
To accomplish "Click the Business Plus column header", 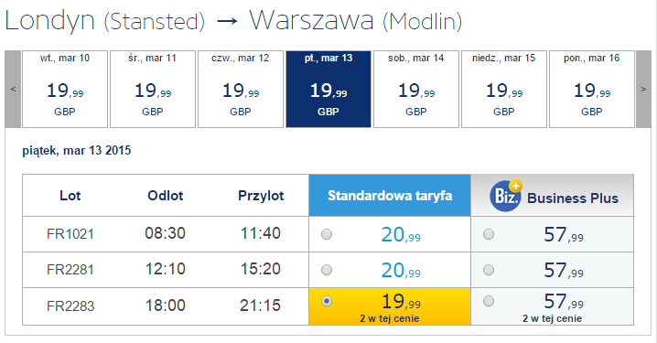I will [x=553, y=196].
